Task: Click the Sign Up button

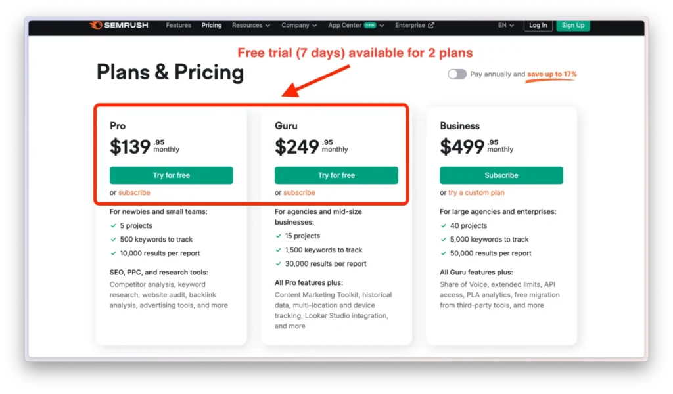Action: [572, 25]
